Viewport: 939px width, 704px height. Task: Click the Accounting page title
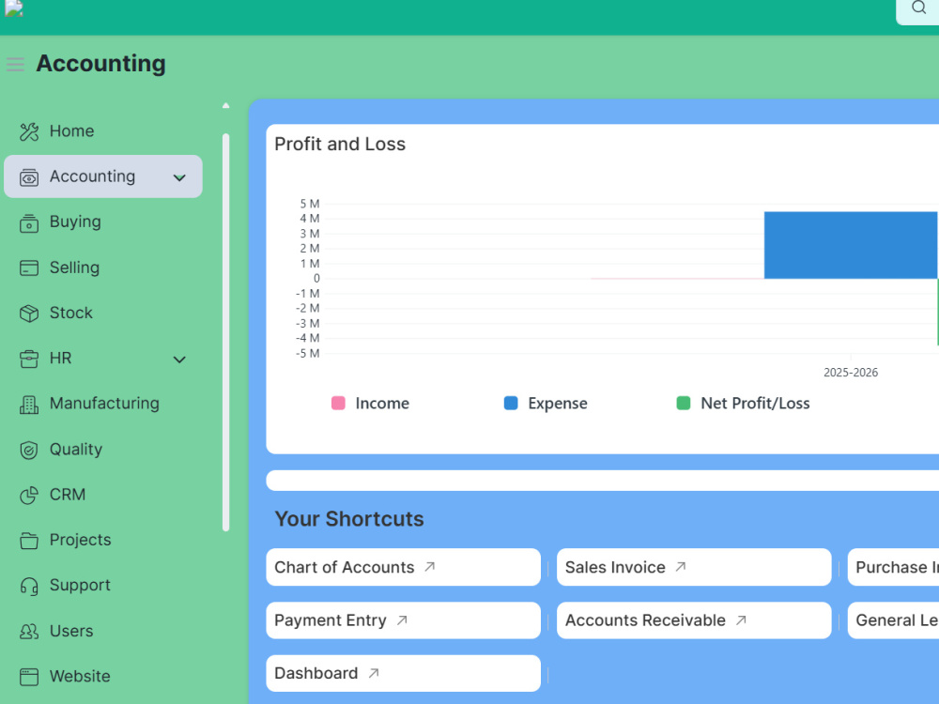[x=100, y=64]
